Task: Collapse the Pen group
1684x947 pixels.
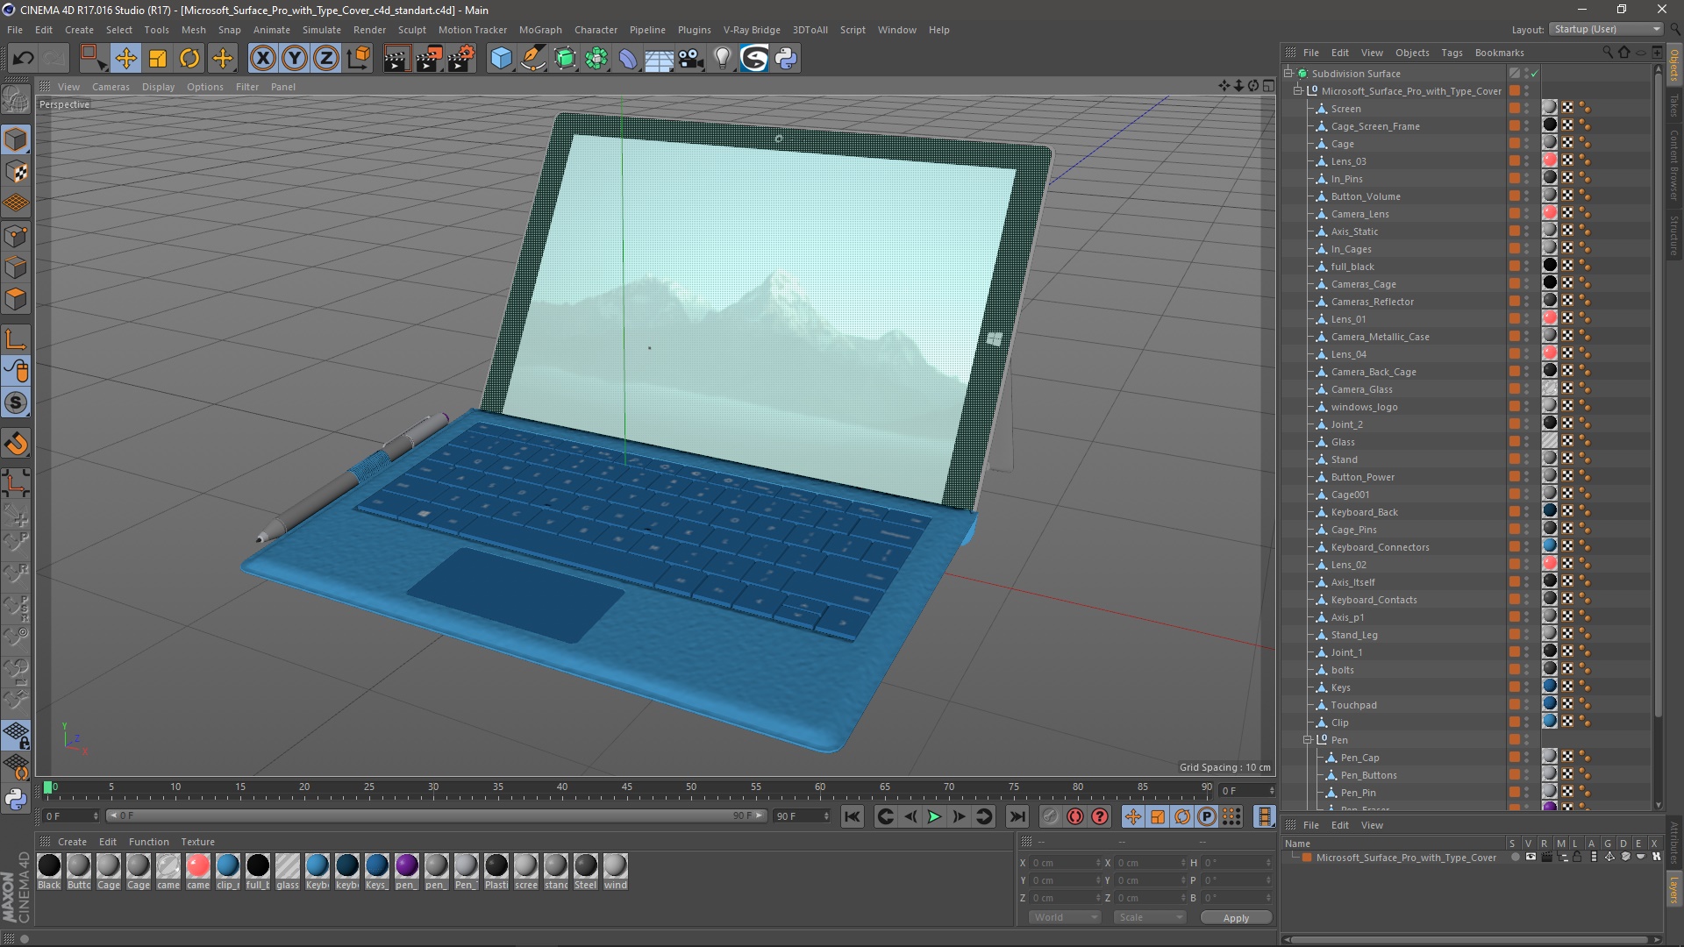Action: [x=1308, y=740]
